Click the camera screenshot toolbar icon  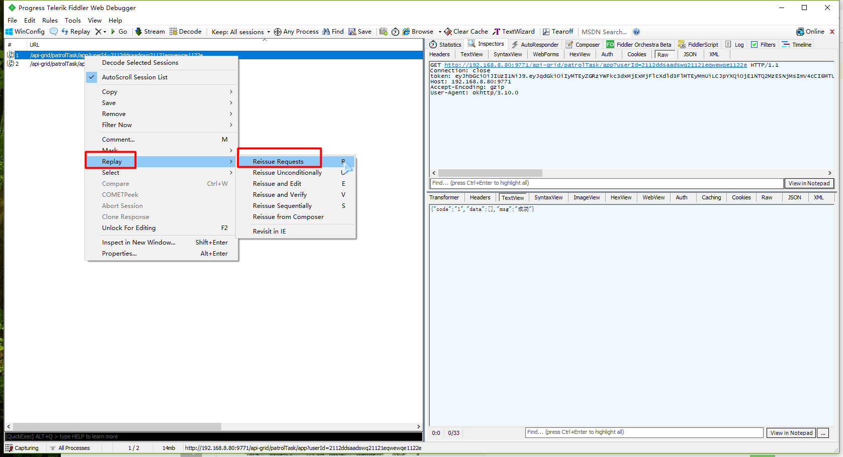click(x=384, y=32)
